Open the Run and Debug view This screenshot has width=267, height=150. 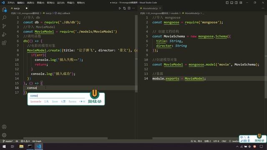coord(4,34)
